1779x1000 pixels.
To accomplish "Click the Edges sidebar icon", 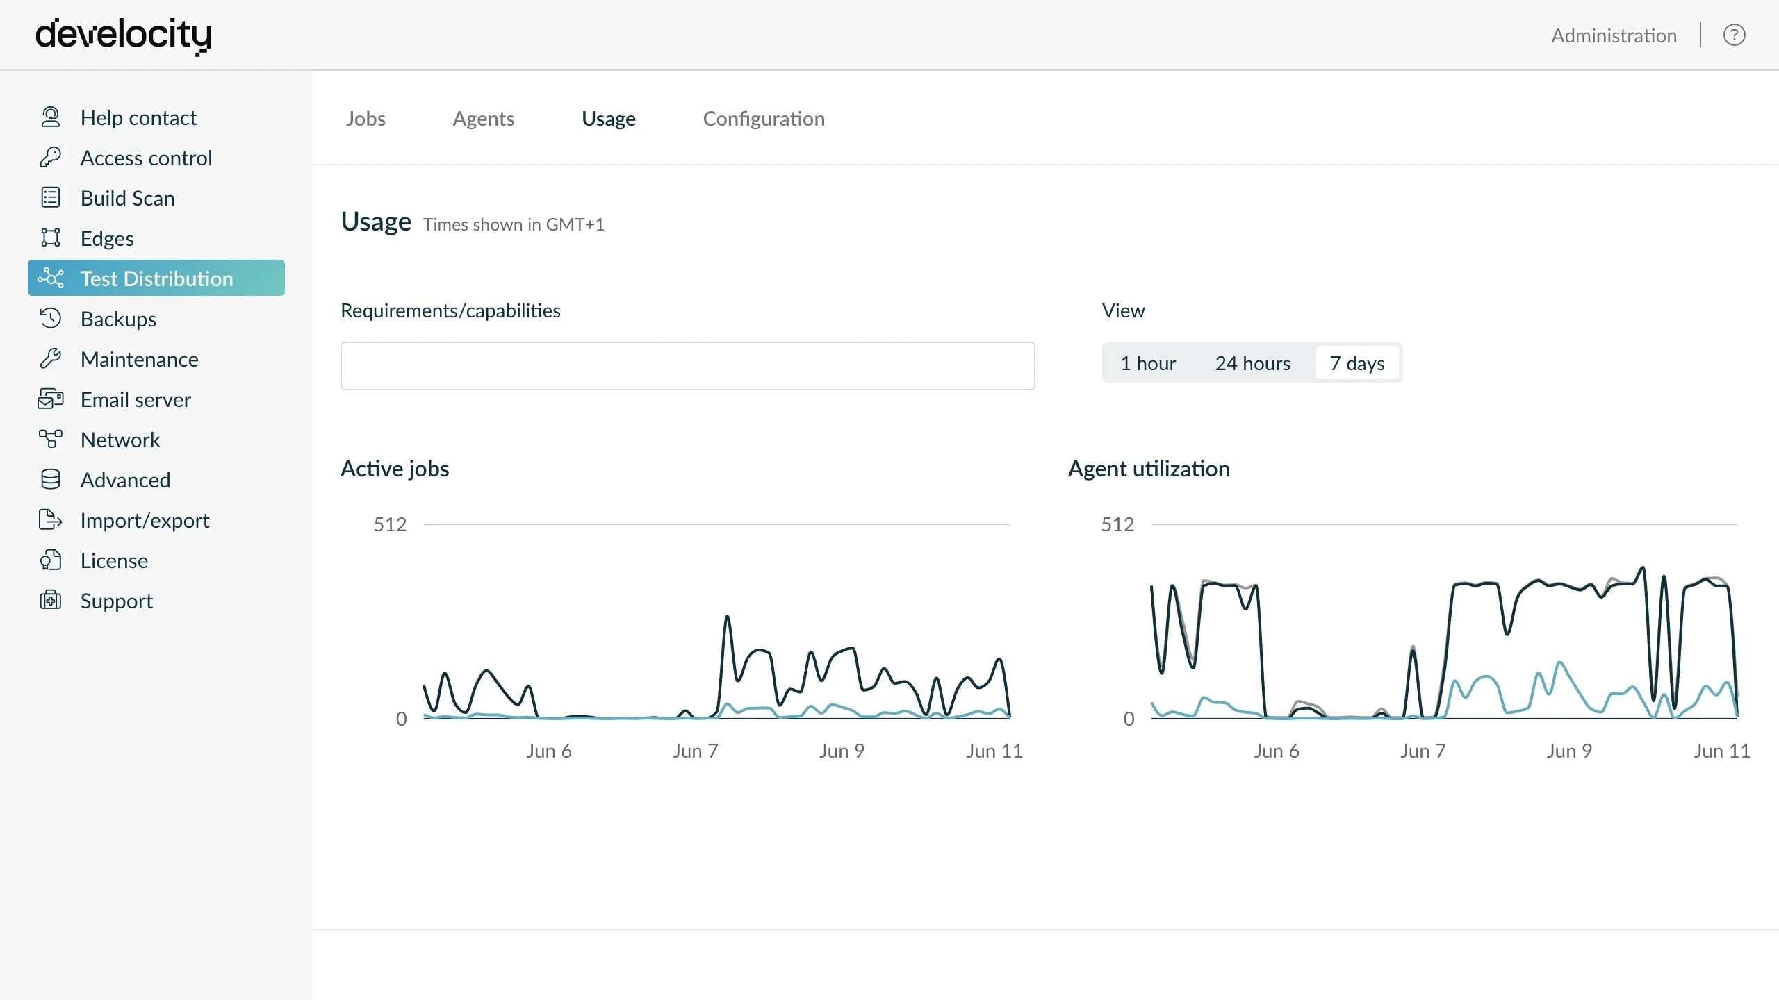I will [51, 238].
